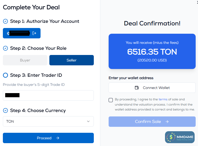The width and height of the screenshot is (198, 146).
Task: Click the logout icon on account button
Action: (x=34, y=33)
